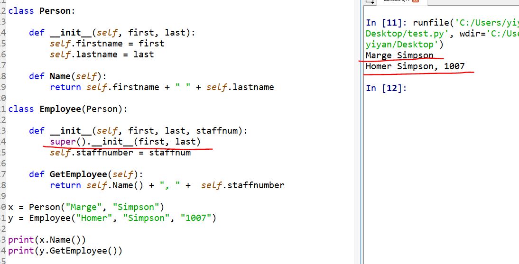Screen dimensions: 519x264
Task: Click the return self.firstname statement
Action: (x=161, y=87)
